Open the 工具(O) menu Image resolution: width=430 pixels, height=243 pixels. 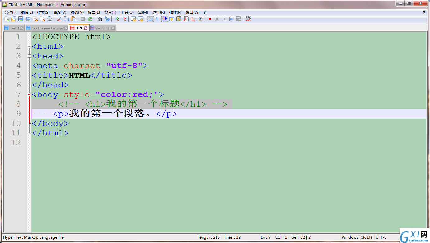[127, 12]
